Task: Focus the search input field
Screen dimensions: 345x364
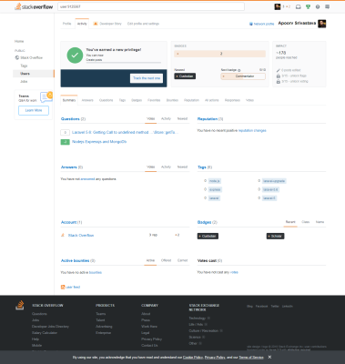Action: pyautogui.click(x=151, y=6)
